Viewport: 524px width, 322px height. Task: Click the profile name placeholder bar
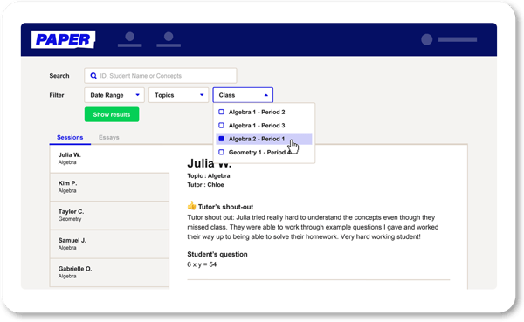click(x=458, y=39)
